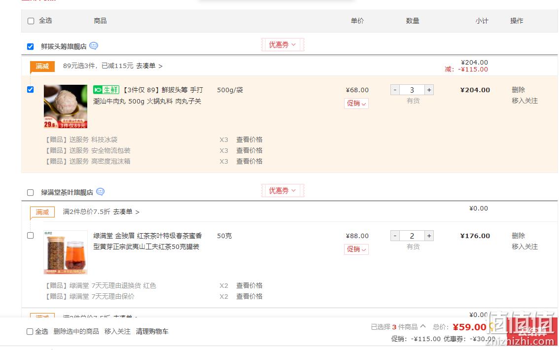
Task: View price of 7天无理由退换货 红色 gift
Action: click(x=249, y=285)
